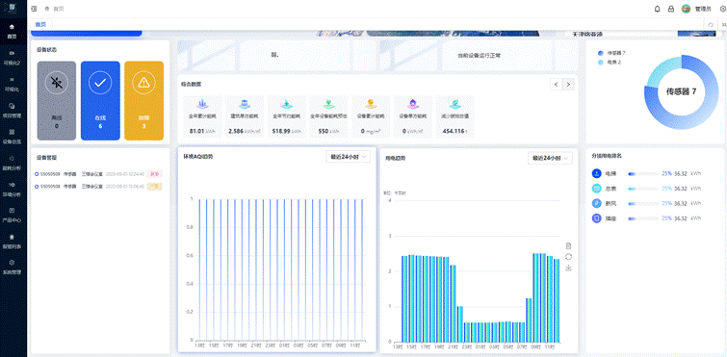Open settings gear in top-right corner
The image size is (727, 357).
(723, 9)
